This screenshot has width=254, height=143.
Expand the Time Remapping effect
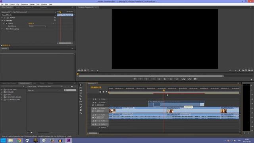(2, 29)
